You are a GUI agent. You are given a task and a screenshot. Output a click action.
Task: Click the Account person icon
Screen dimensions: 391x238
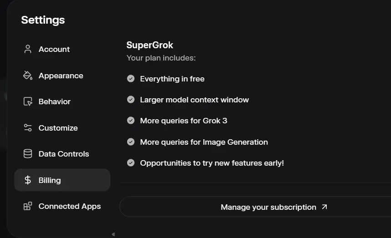click(28, 49)
